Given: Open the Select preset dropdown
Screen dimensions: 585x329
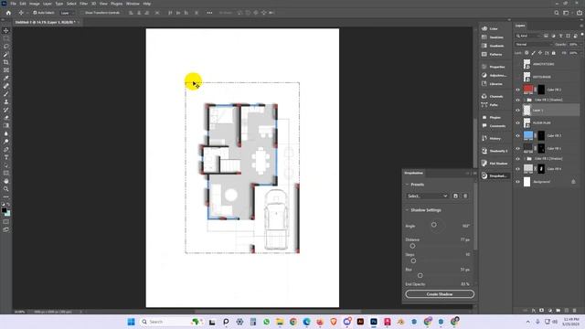Looking at the screenshot, I should pos(427,196).
